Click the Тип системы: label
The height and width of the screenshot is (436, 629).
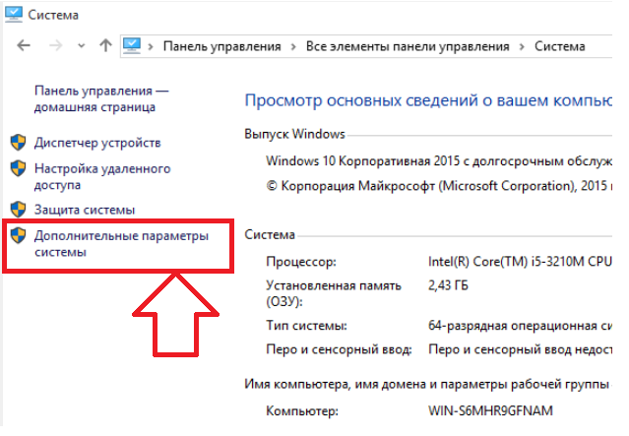click(x=306, y=326)
